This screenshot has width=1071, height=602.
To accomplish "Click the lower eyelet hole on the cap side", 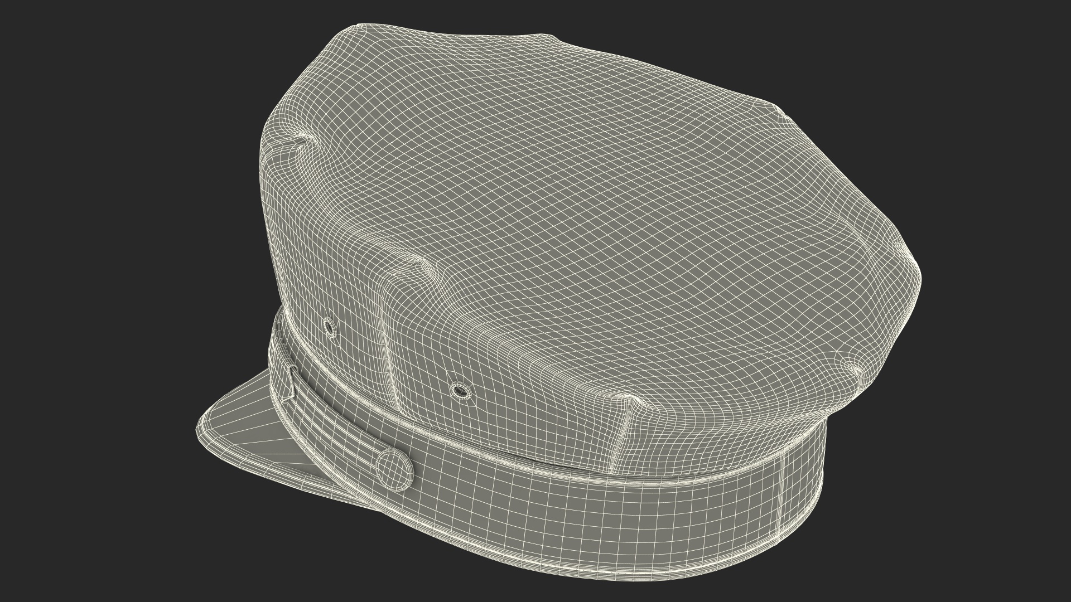I will point(460,391).
